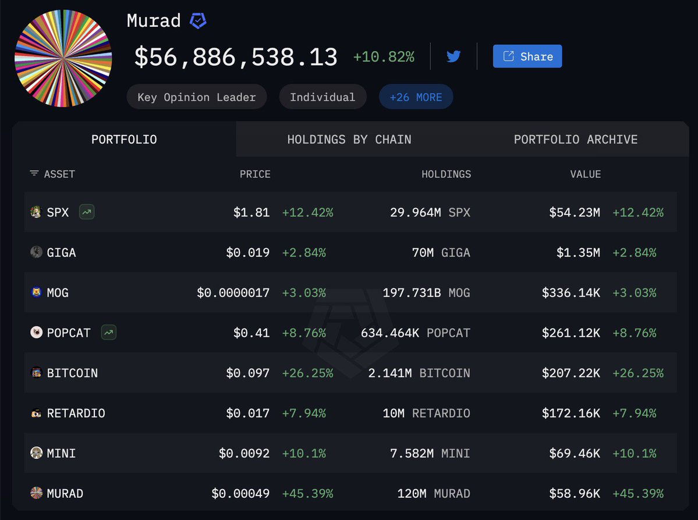Click the MURAD token icon

[36, 493]
